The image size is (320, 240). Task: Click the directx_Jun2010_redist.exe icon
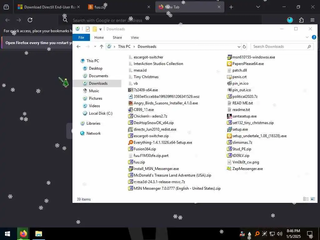pos(130,129)
